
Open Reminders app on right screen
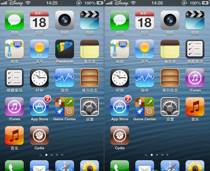coord(195,49)
